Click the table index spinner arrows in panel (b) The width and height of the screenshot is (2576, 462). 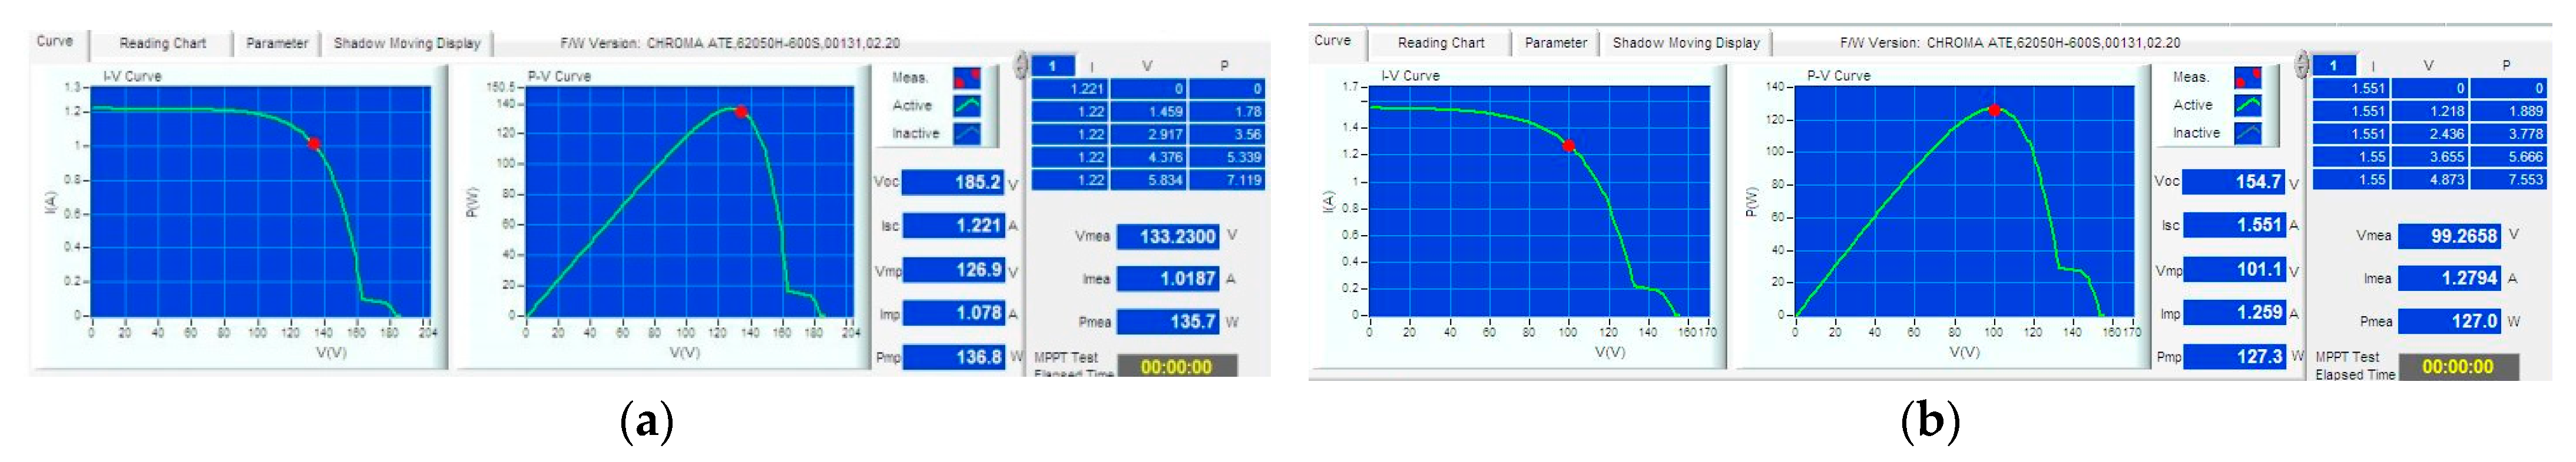pyautogui.click(x=2301, y=66)
